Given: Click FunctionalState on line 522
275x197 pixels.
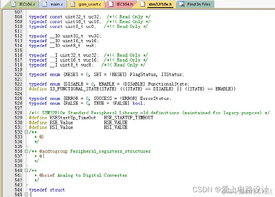Looking at the screenshot, I should coord(167,84).
